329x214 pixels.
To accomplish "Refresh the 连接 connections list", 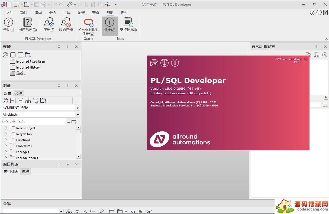I will point(5,55).
